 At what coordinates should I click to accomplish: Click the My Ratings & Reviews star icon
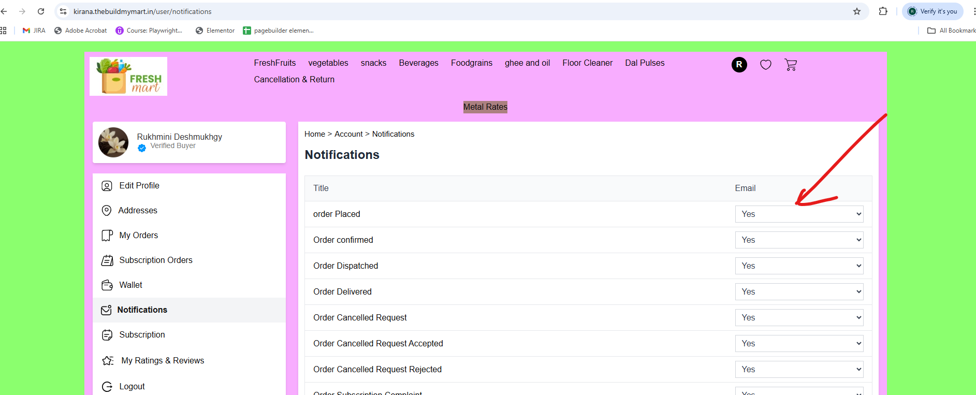click(108, 361)
